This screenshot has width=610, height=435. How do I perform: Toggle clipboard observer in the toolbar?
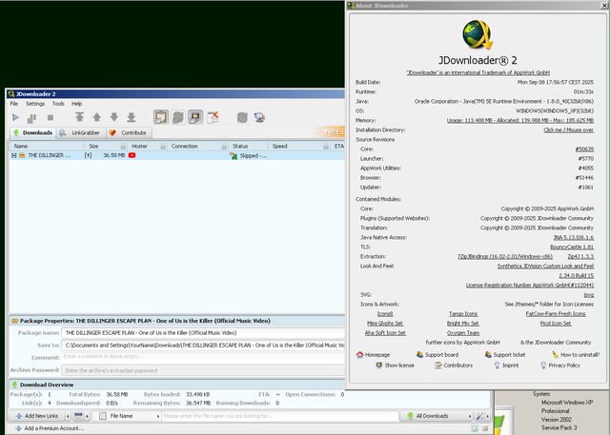click(161, 117)
